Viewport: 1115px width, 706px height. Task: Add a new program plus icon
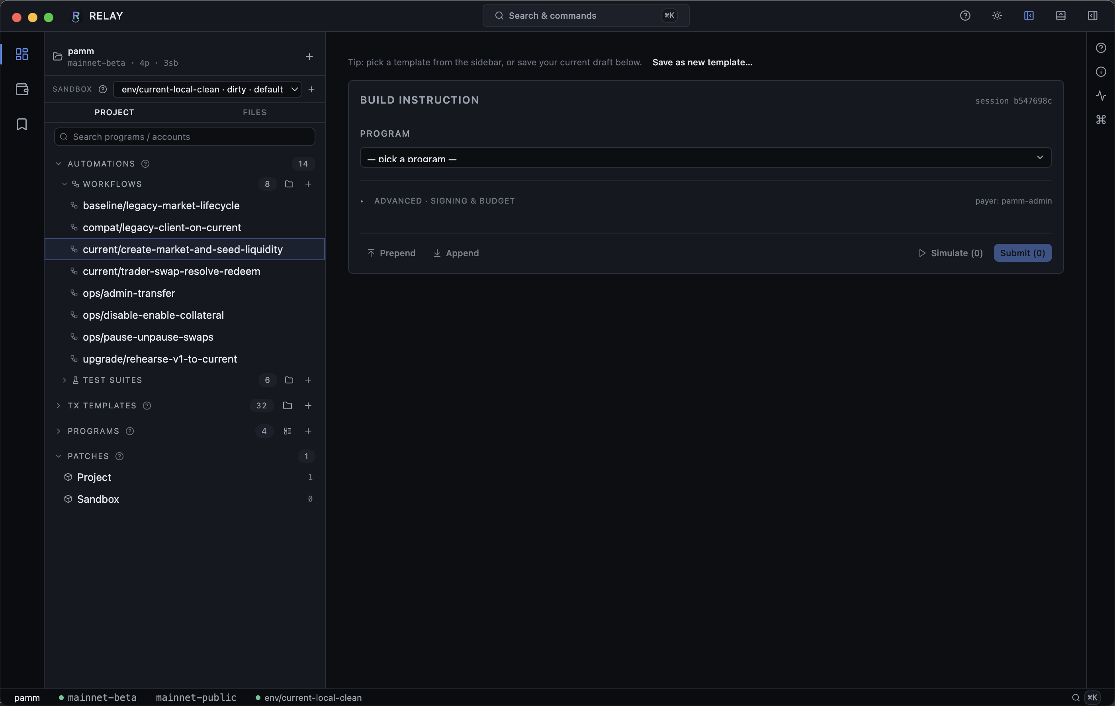coord(308,431)
